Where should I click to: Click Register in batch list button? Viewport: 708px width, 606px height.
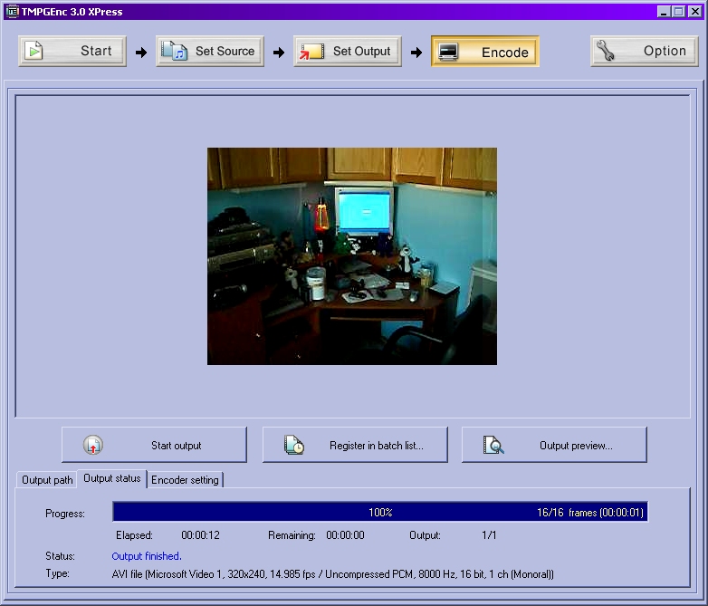click(355, 445)
